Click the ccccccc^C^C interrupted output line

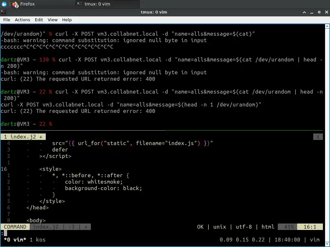[57, 47]
